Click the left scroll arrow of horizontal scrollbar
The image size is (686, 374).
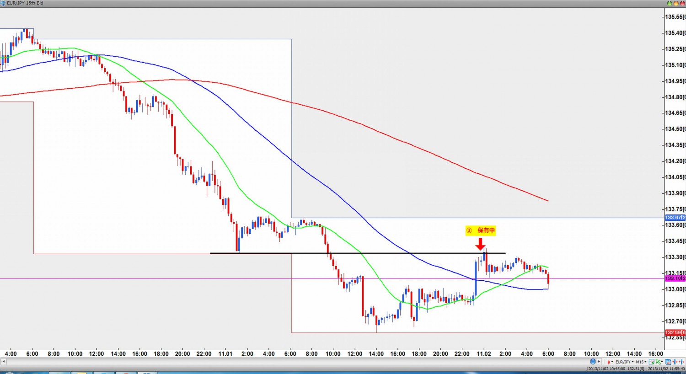pos(4,362)
